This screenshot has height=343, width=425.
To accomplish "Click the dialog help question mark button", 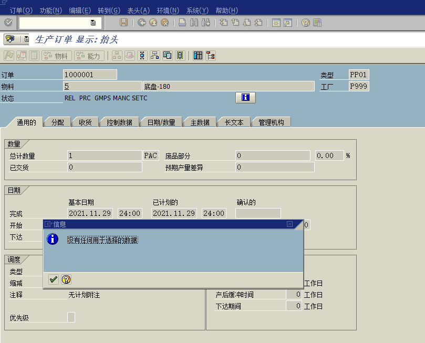I will (66, 279).
